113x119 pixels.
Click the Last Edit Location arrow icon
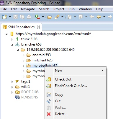(x=92, y=17)
